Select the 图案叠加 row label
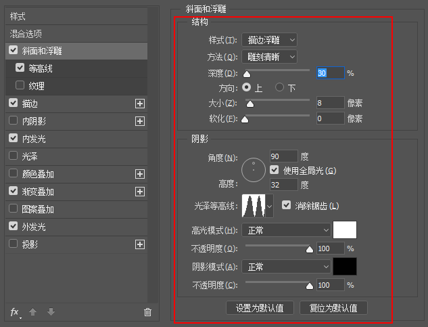Image resolution: width=428 pixels, height=327 pixels. pyautogui.click(x=38, y=209)
